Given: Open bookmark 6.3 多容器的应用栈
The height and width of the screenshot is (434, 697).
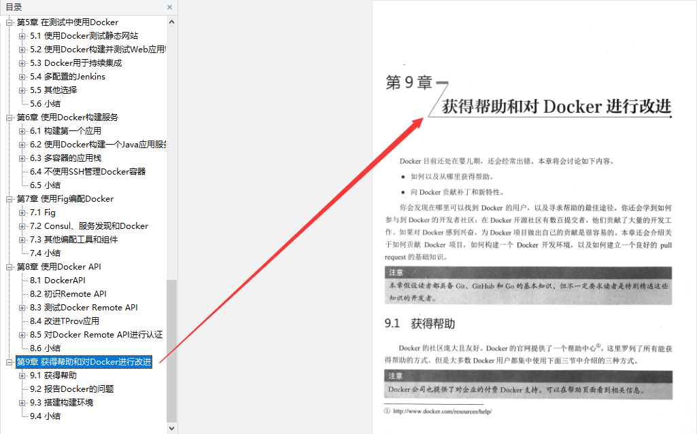Looking at the screenshot, I should pyautogui.click(x=66, y=158).
